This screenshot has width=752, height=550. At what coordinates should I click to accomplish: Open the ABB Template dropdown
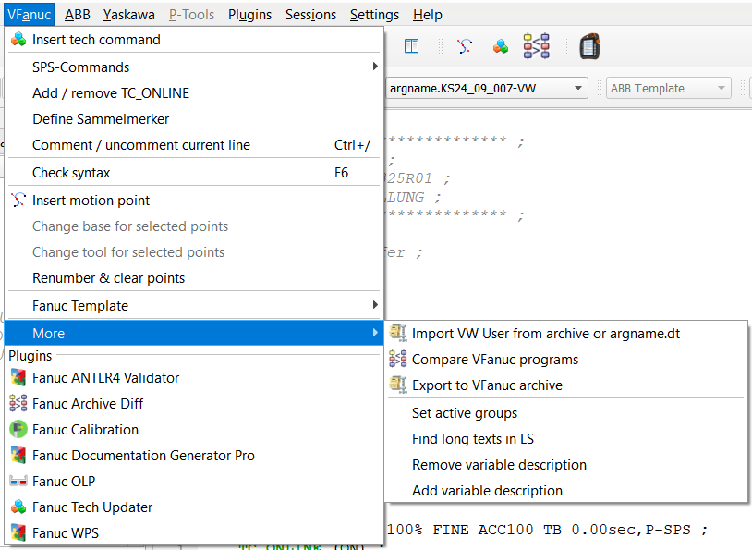click(x=668, y=89)
